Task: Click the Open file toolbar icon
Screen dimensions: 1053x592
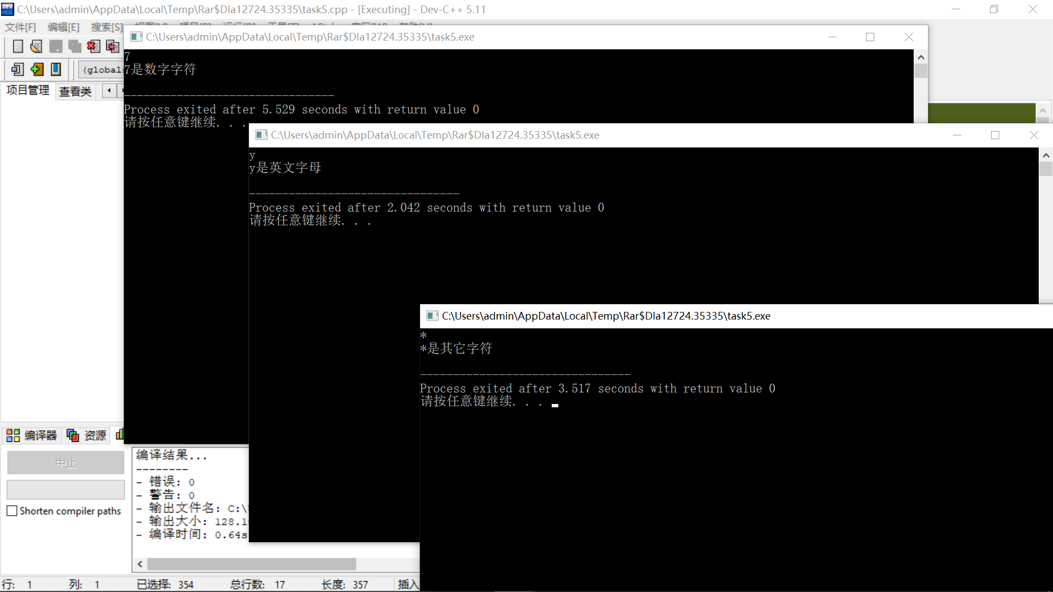Action: click(36, 47)
